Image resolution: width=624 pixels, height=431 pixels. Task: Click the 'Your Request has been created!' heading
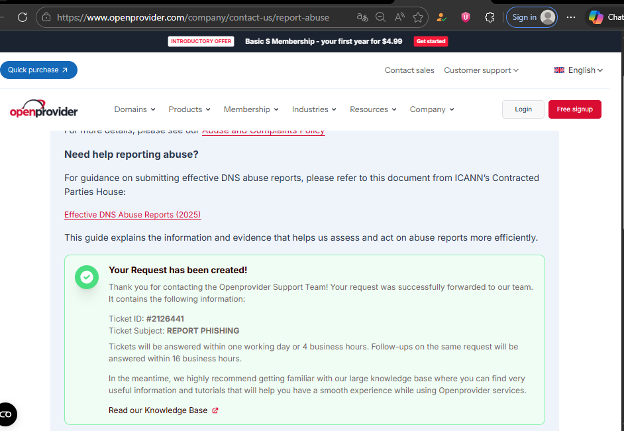coord(178,270)
